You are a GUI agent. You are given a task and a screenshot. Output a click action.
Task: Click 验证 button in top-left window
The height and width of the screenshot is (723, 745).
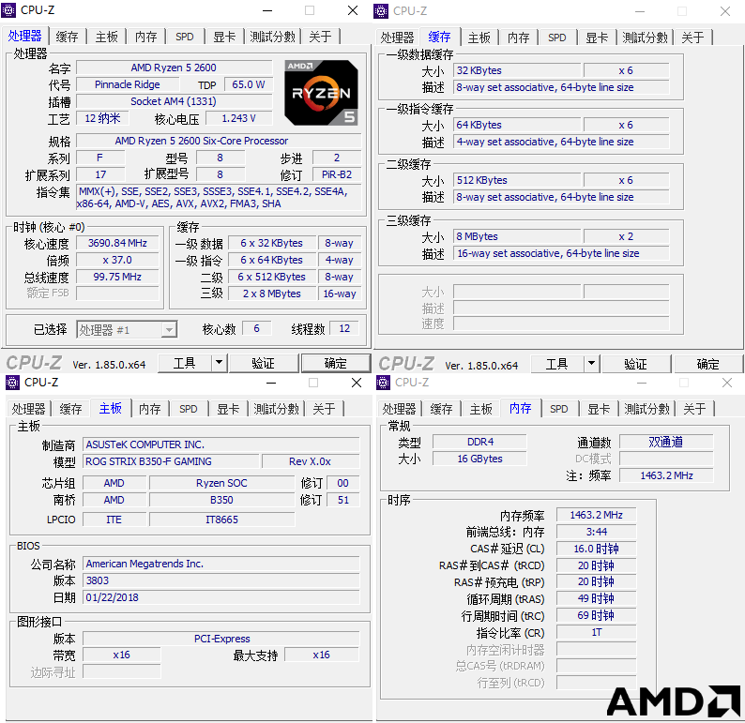click(x=264, y=364)
